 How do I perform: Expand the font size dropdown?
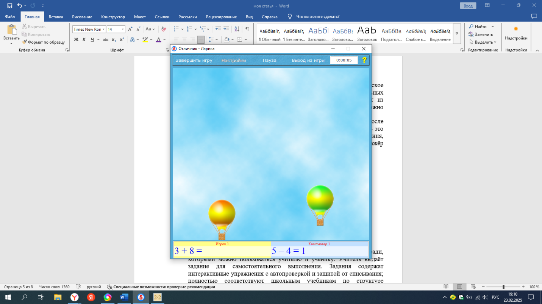(123, 30)
